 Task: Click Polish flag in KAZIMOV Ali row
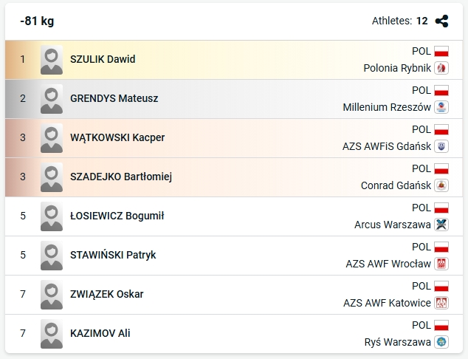coord(441,325)
